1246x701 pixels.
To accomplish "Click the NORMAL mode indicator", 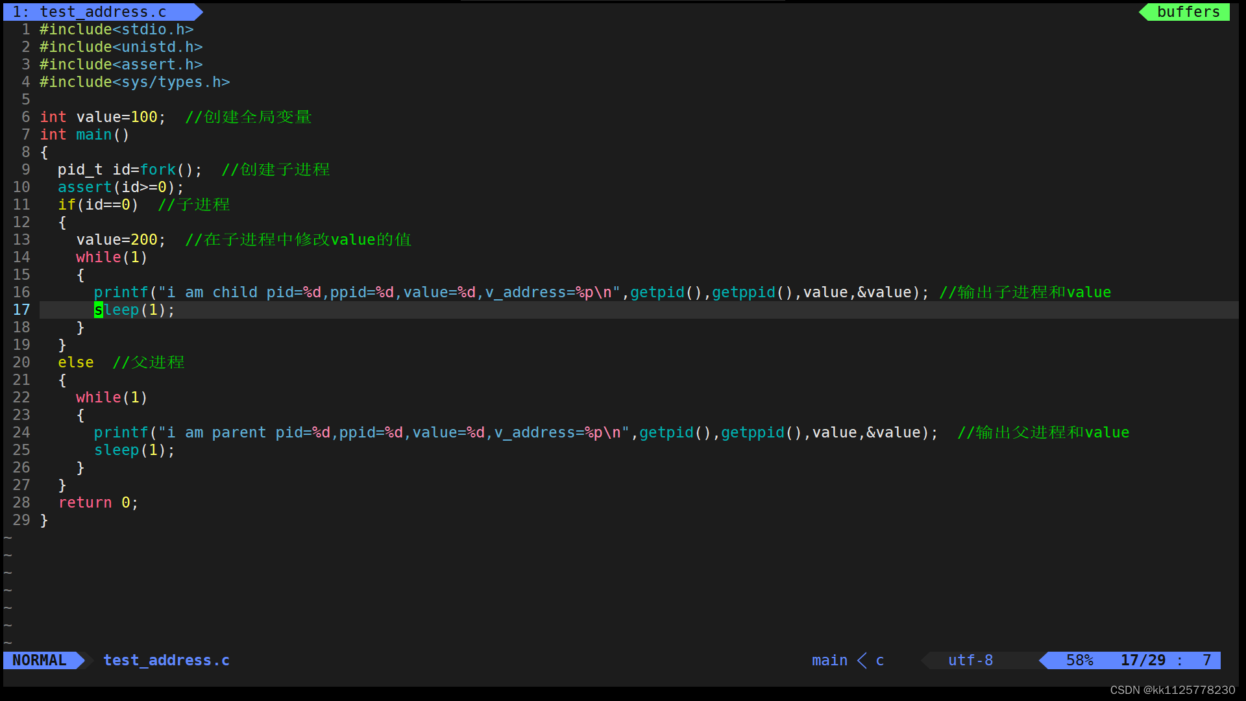I will click(x=40, y=660).
